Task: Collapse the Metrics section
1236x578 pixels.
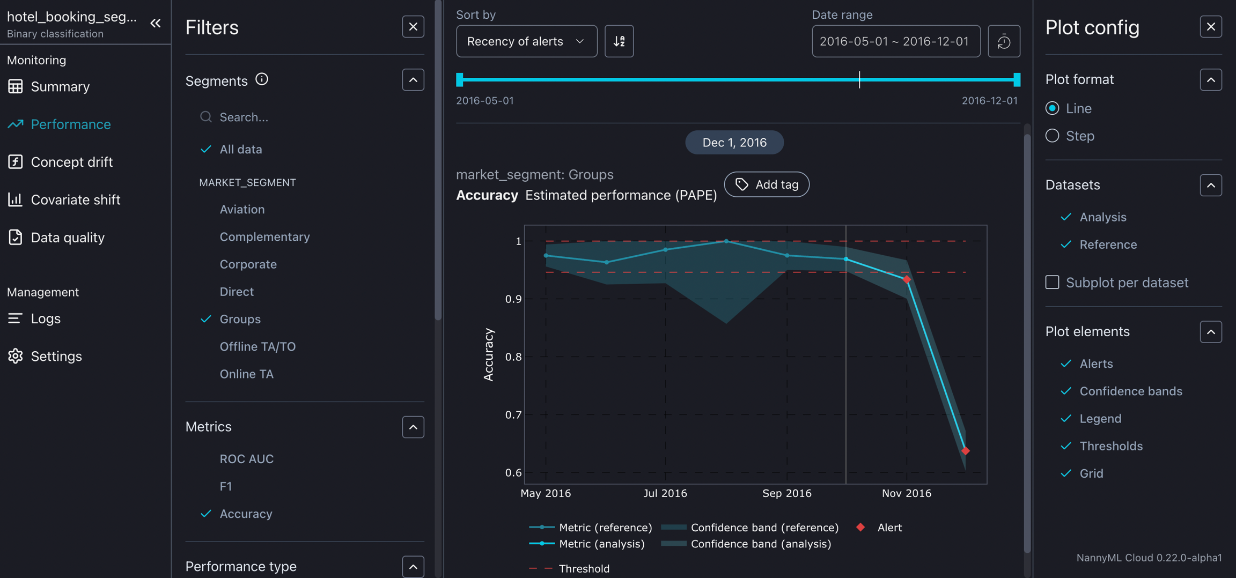Action: (x=413, y=427)
